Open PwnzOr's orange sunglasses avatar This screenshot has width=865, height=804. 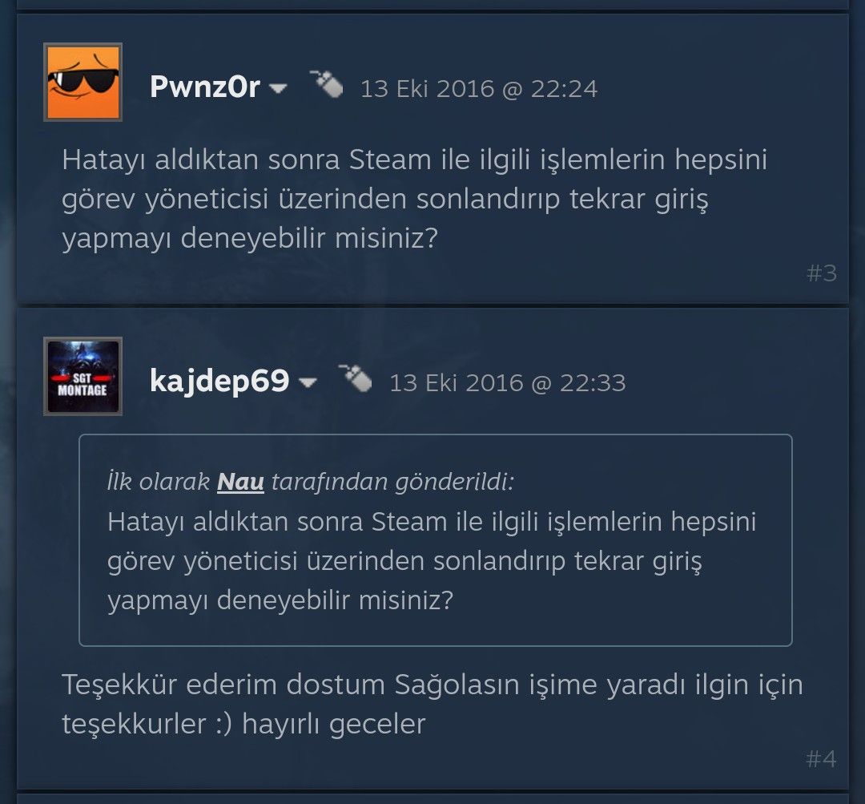82,83
